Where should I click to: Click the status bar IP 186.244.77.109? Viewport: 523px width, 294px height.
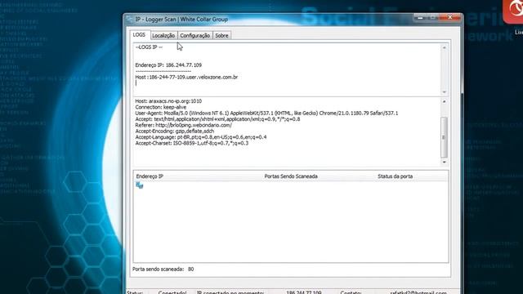click(304, 292)
